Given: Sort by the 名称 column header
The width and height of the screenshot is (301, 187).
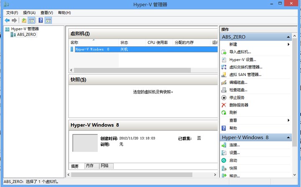Looking at the screenshot, I should click(94, 43).
